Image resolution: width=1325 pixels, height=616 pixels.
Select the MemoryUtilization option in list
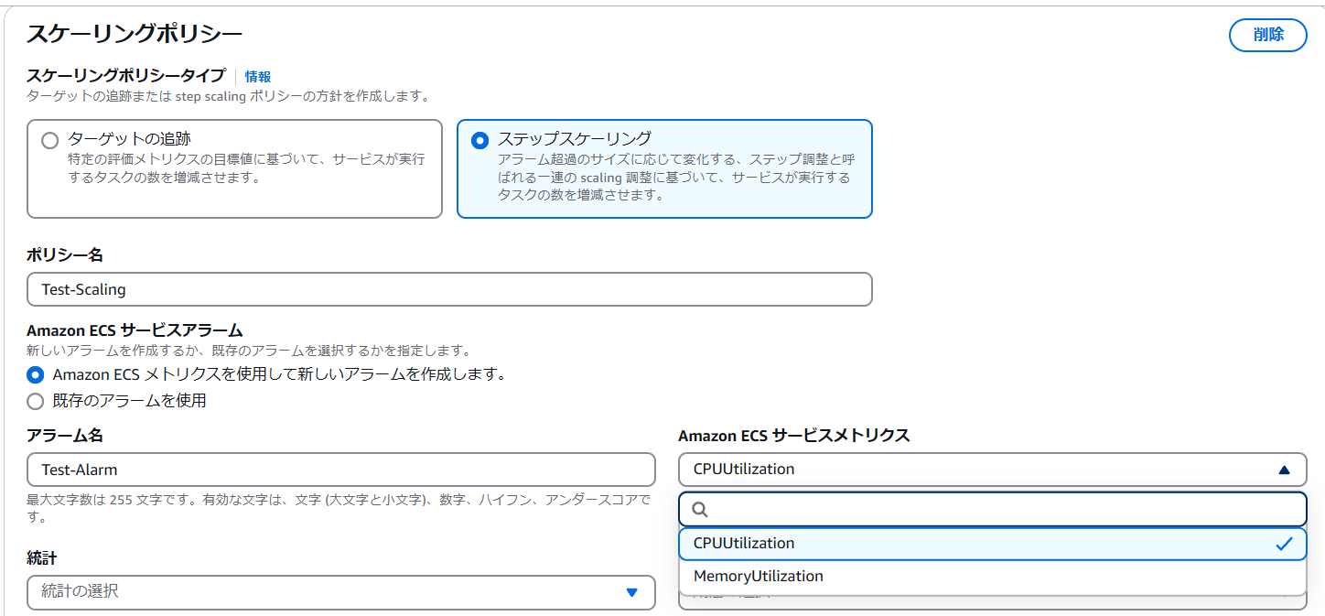[993, 577]
